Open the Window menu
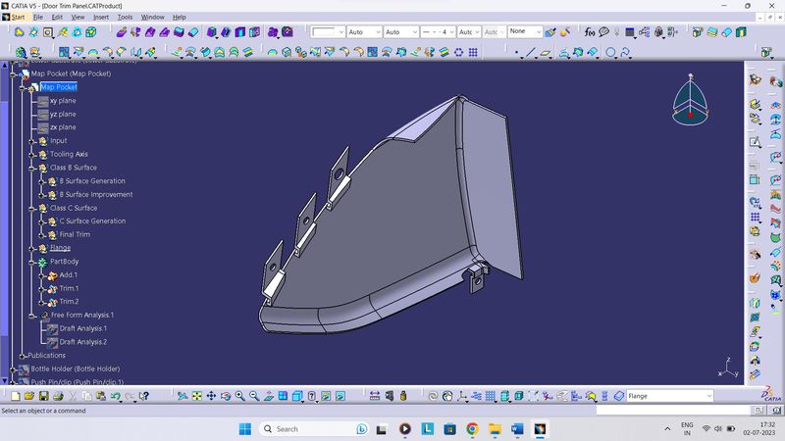Image resolution: width=785 pixels, height=441 pixels. (x=152, y=17)
